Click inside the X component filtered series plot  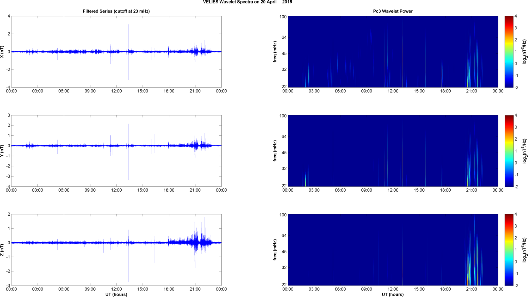[116, 52]
